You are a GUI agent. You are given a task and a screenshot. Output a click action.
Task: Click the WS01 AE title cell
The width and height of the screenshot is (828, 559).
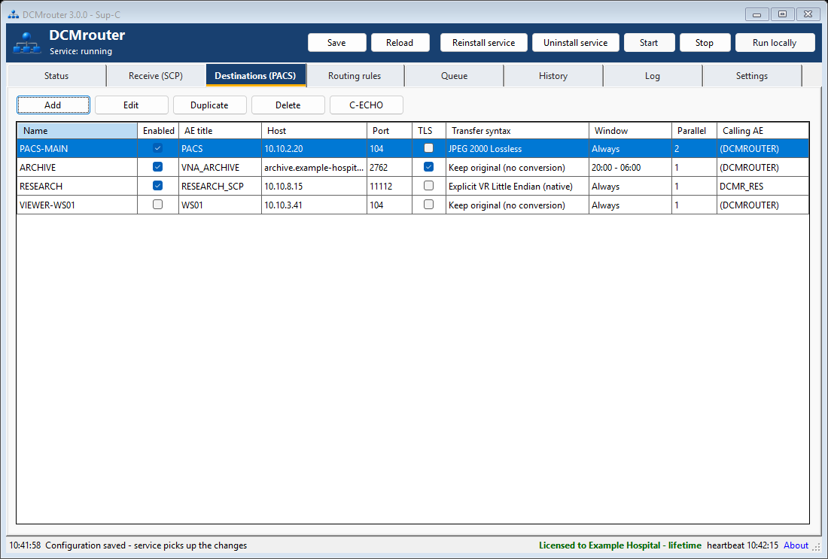click(x=221, y=205)
